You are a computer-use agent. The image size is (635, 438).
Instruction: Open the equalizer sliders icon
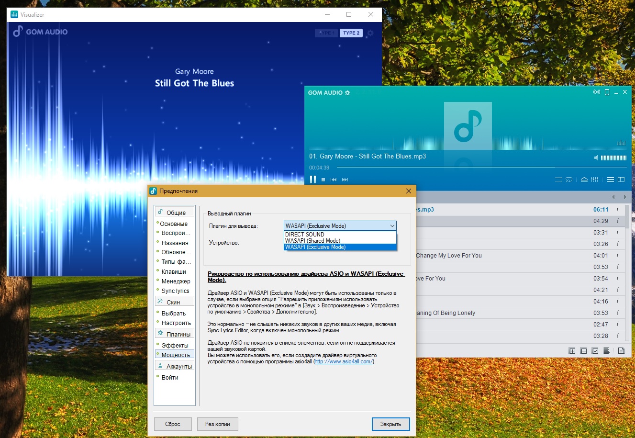click(x=594, y=180)
